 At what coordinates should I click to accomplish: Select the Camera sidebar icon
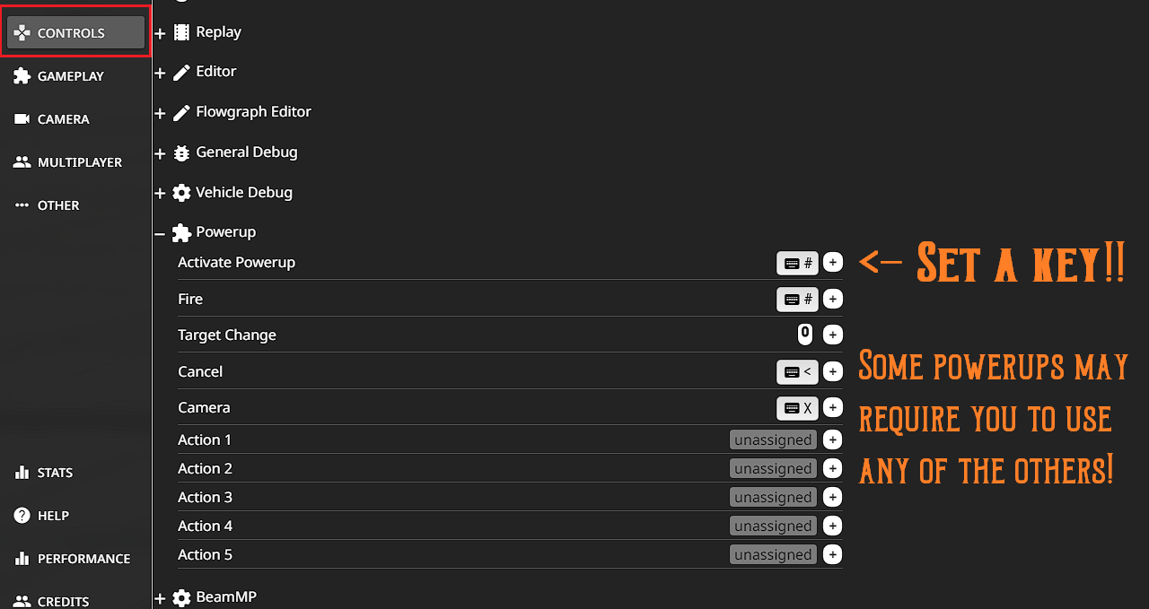click(22, 119)
